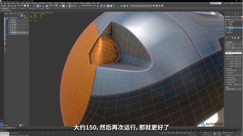The image size is (243, 136).
Task: Click the Play Animation button
Action: [206, 133]
